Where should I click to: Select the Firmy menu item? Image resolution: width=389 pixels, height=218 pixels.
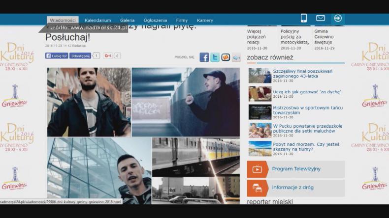click(x=182, y=20)
